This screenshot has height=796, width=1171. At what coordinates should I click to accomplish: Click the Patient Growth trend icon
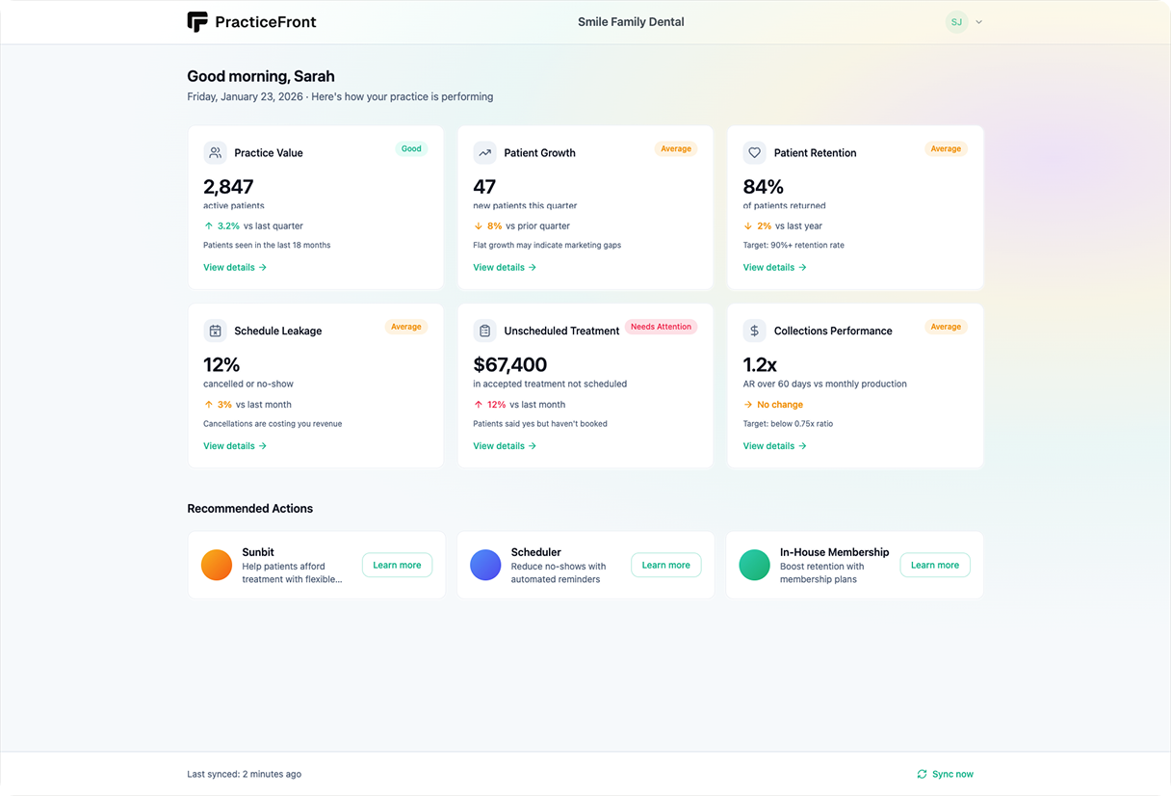pyautogui.click(x=484, y=152)
